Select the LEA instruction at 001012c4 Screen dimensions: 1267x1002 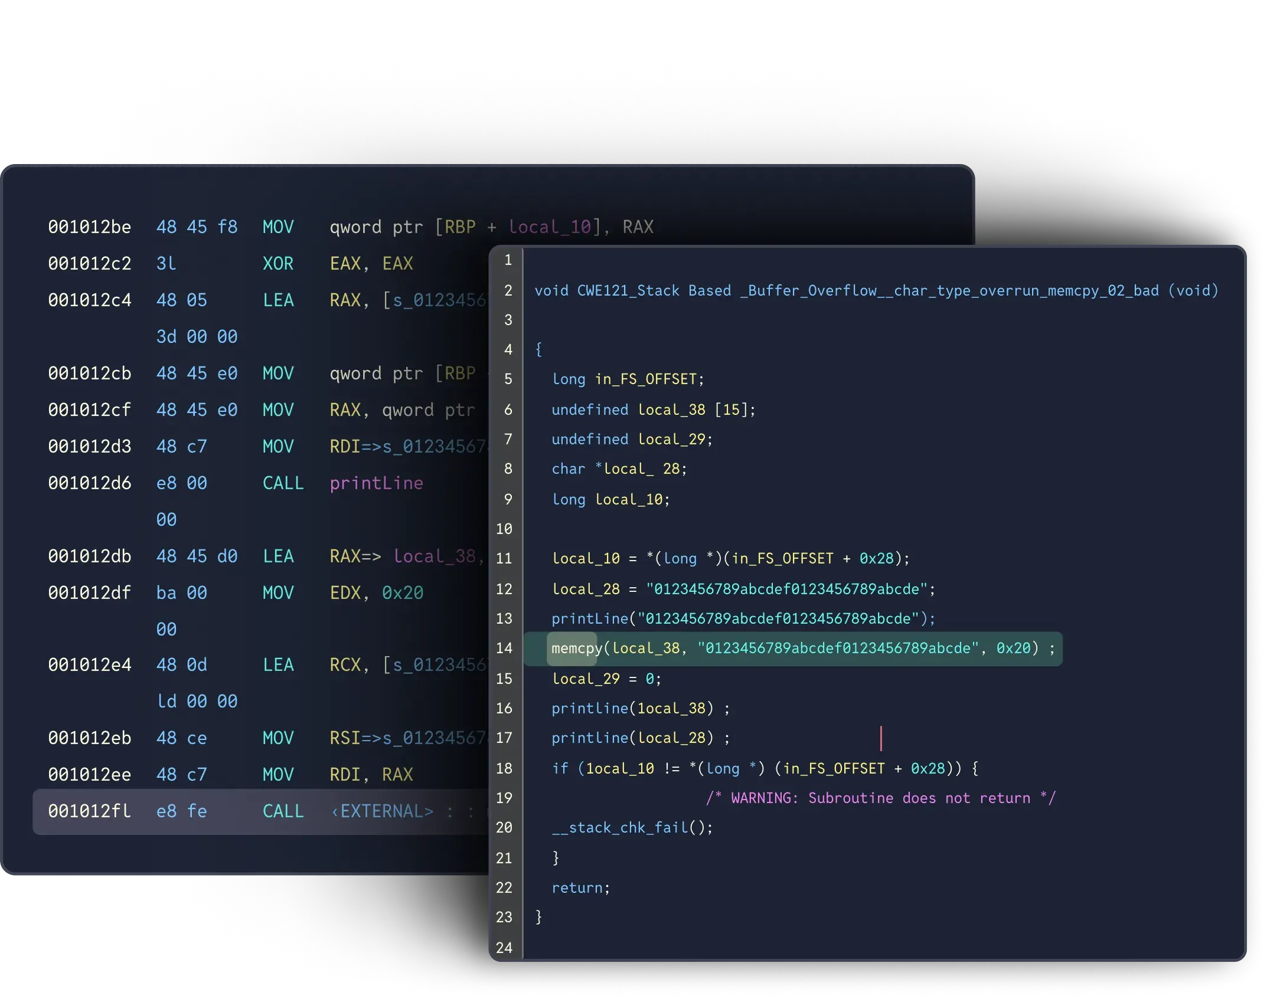(x=278, y=300)
